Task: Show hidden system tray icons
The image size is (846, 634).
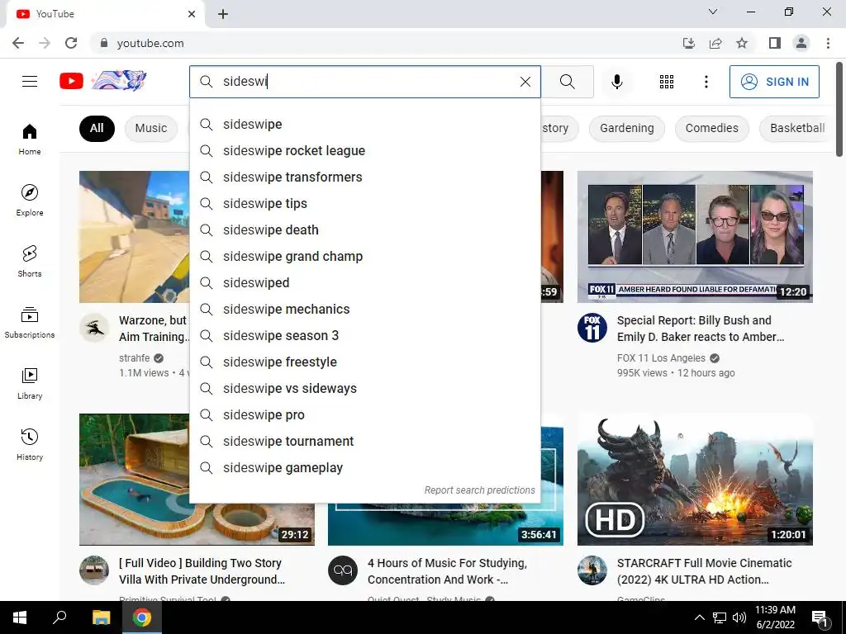Action: [x=699, y=617]
